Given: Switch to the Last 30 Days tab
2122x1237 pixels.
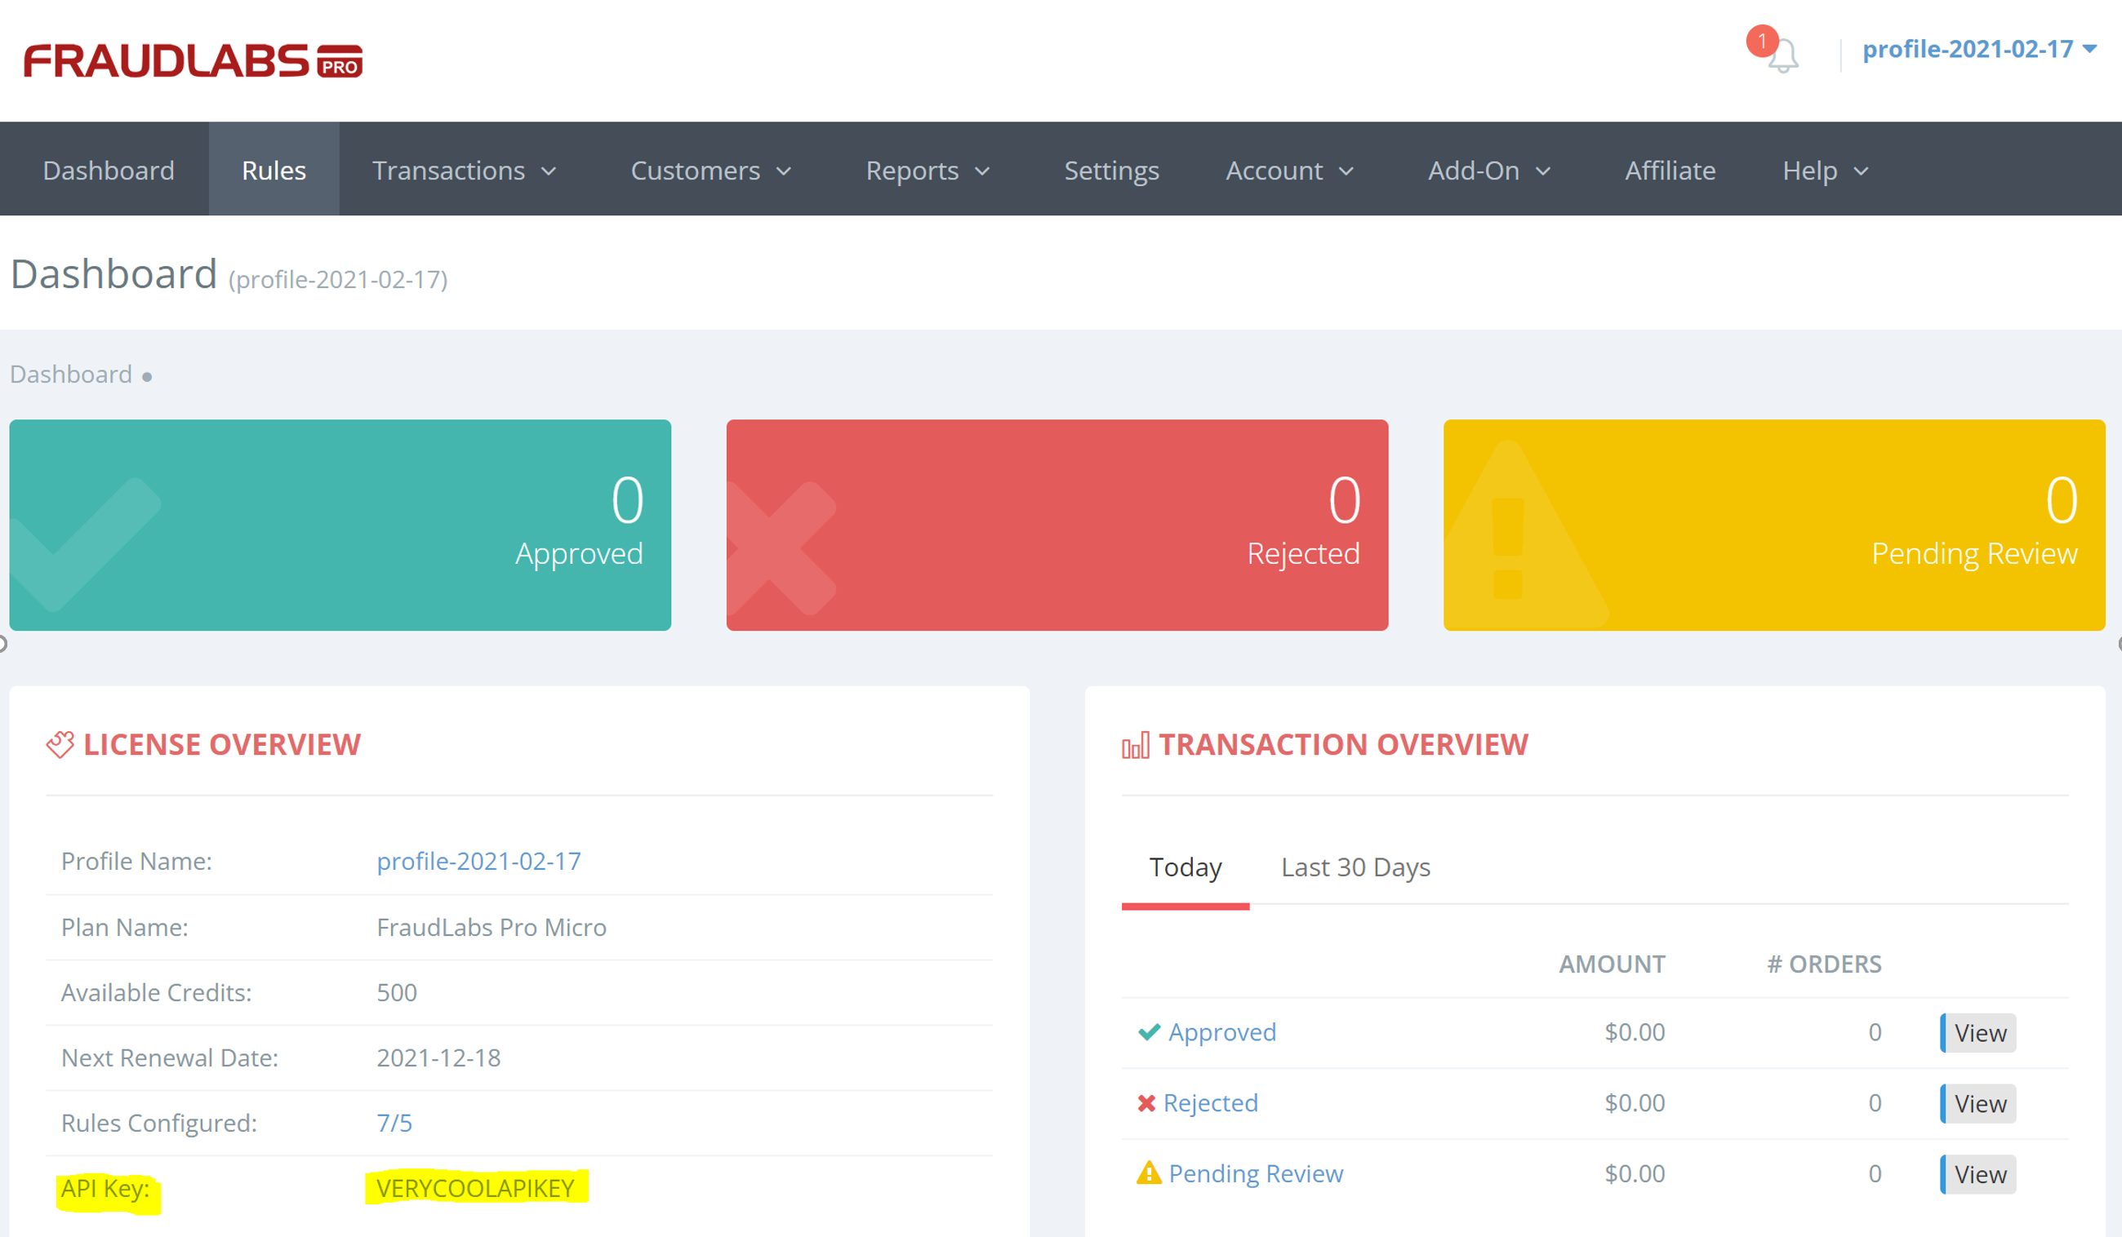Looking at the screenshot, I should coord(1355,867).
